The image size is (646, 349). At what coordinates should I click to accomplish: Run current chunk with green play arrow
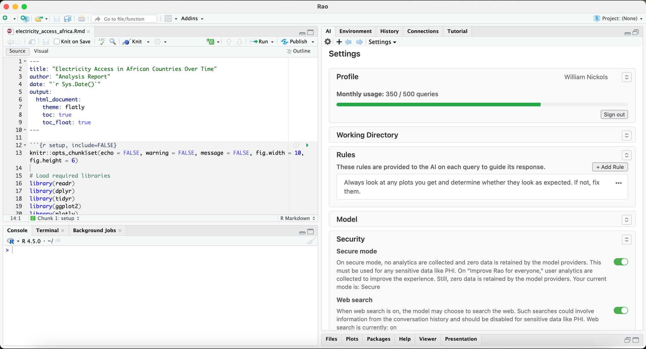point(307,145)
